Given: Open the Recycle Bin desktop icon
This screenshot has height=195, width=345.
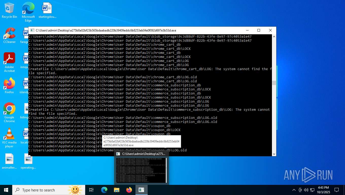Looking at the screenshot, I should (x=9, y=11).
